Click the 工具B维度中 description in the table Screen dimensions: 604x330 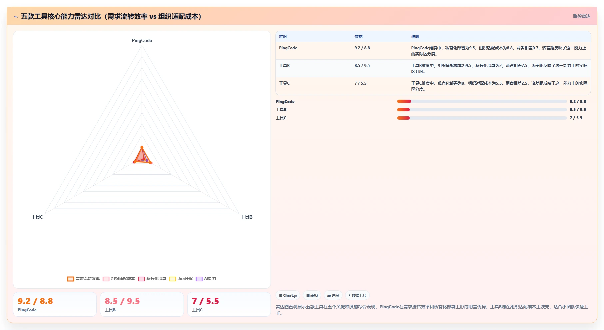pos(499,69)
